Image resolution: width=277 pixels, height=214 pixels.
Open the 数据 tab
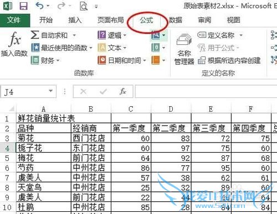[176, 20]
